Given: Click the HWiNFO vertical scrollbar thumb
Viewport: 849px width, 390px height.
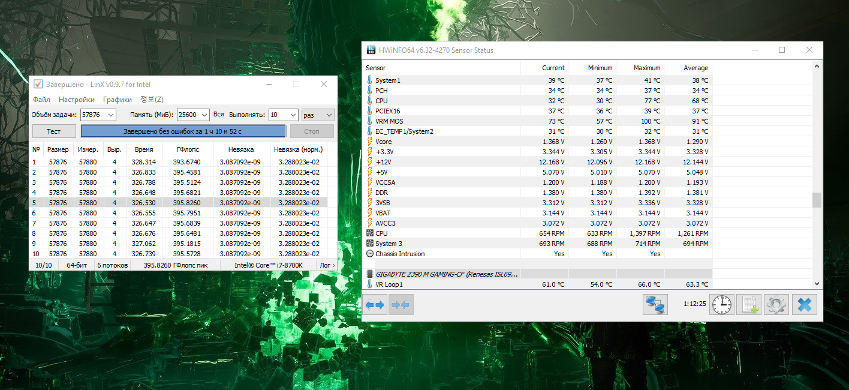Looking at the screenshot, I should [x=817, y=200].
